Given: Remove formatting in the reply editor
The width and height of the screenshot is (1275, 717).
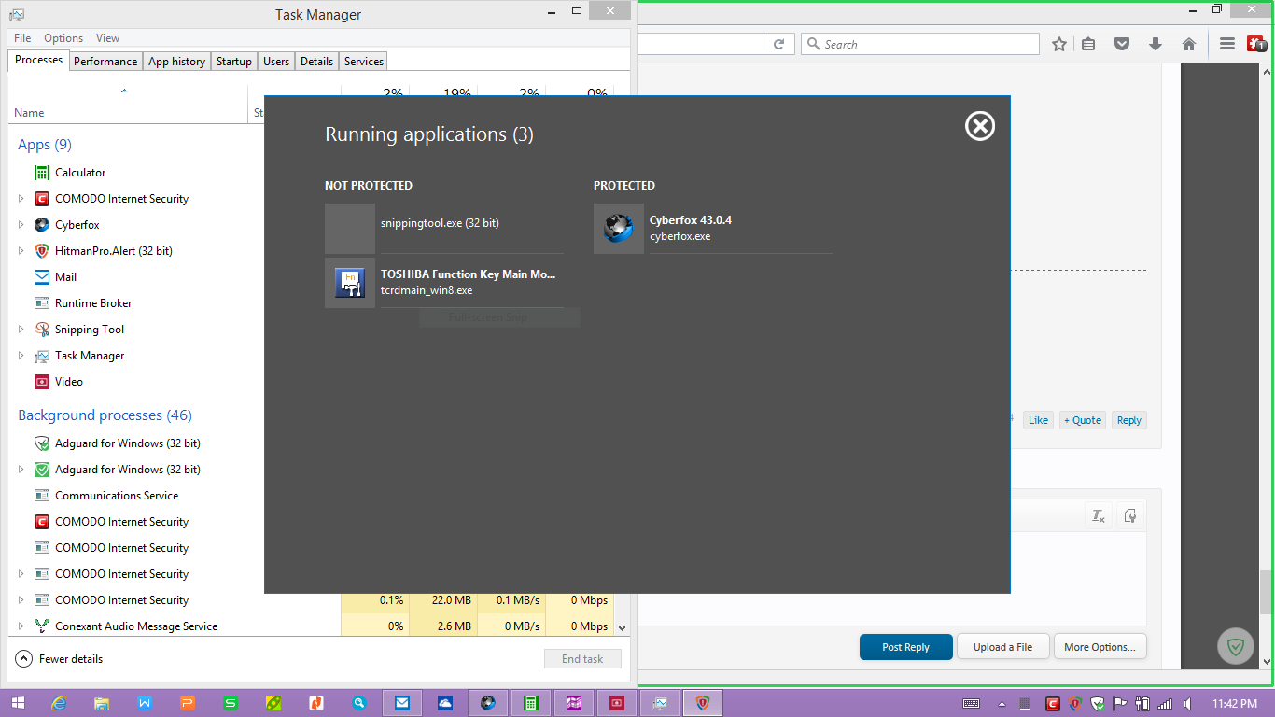Looking at the screenshot, I should [1099, 516].
